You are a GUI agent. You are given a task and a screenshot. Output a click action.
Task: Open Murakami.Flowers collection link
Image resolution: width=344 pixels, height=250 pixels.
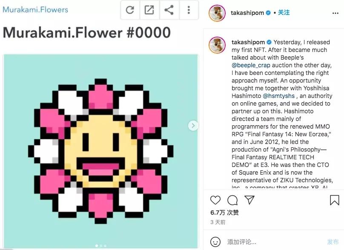[35, 9]
